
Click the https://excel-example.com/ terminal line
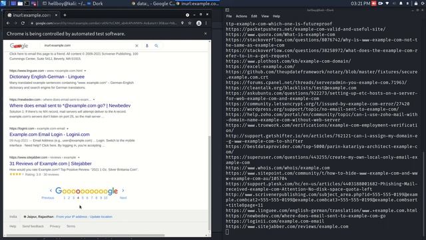[260, 67]
